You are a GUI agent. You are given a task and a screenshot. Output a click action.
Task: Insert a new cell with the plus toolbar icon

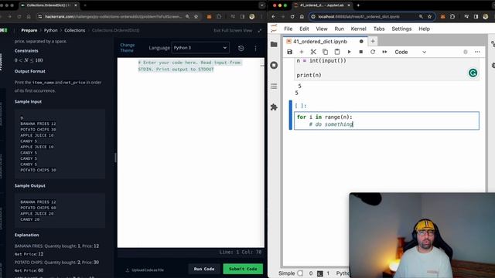point(301,52)
